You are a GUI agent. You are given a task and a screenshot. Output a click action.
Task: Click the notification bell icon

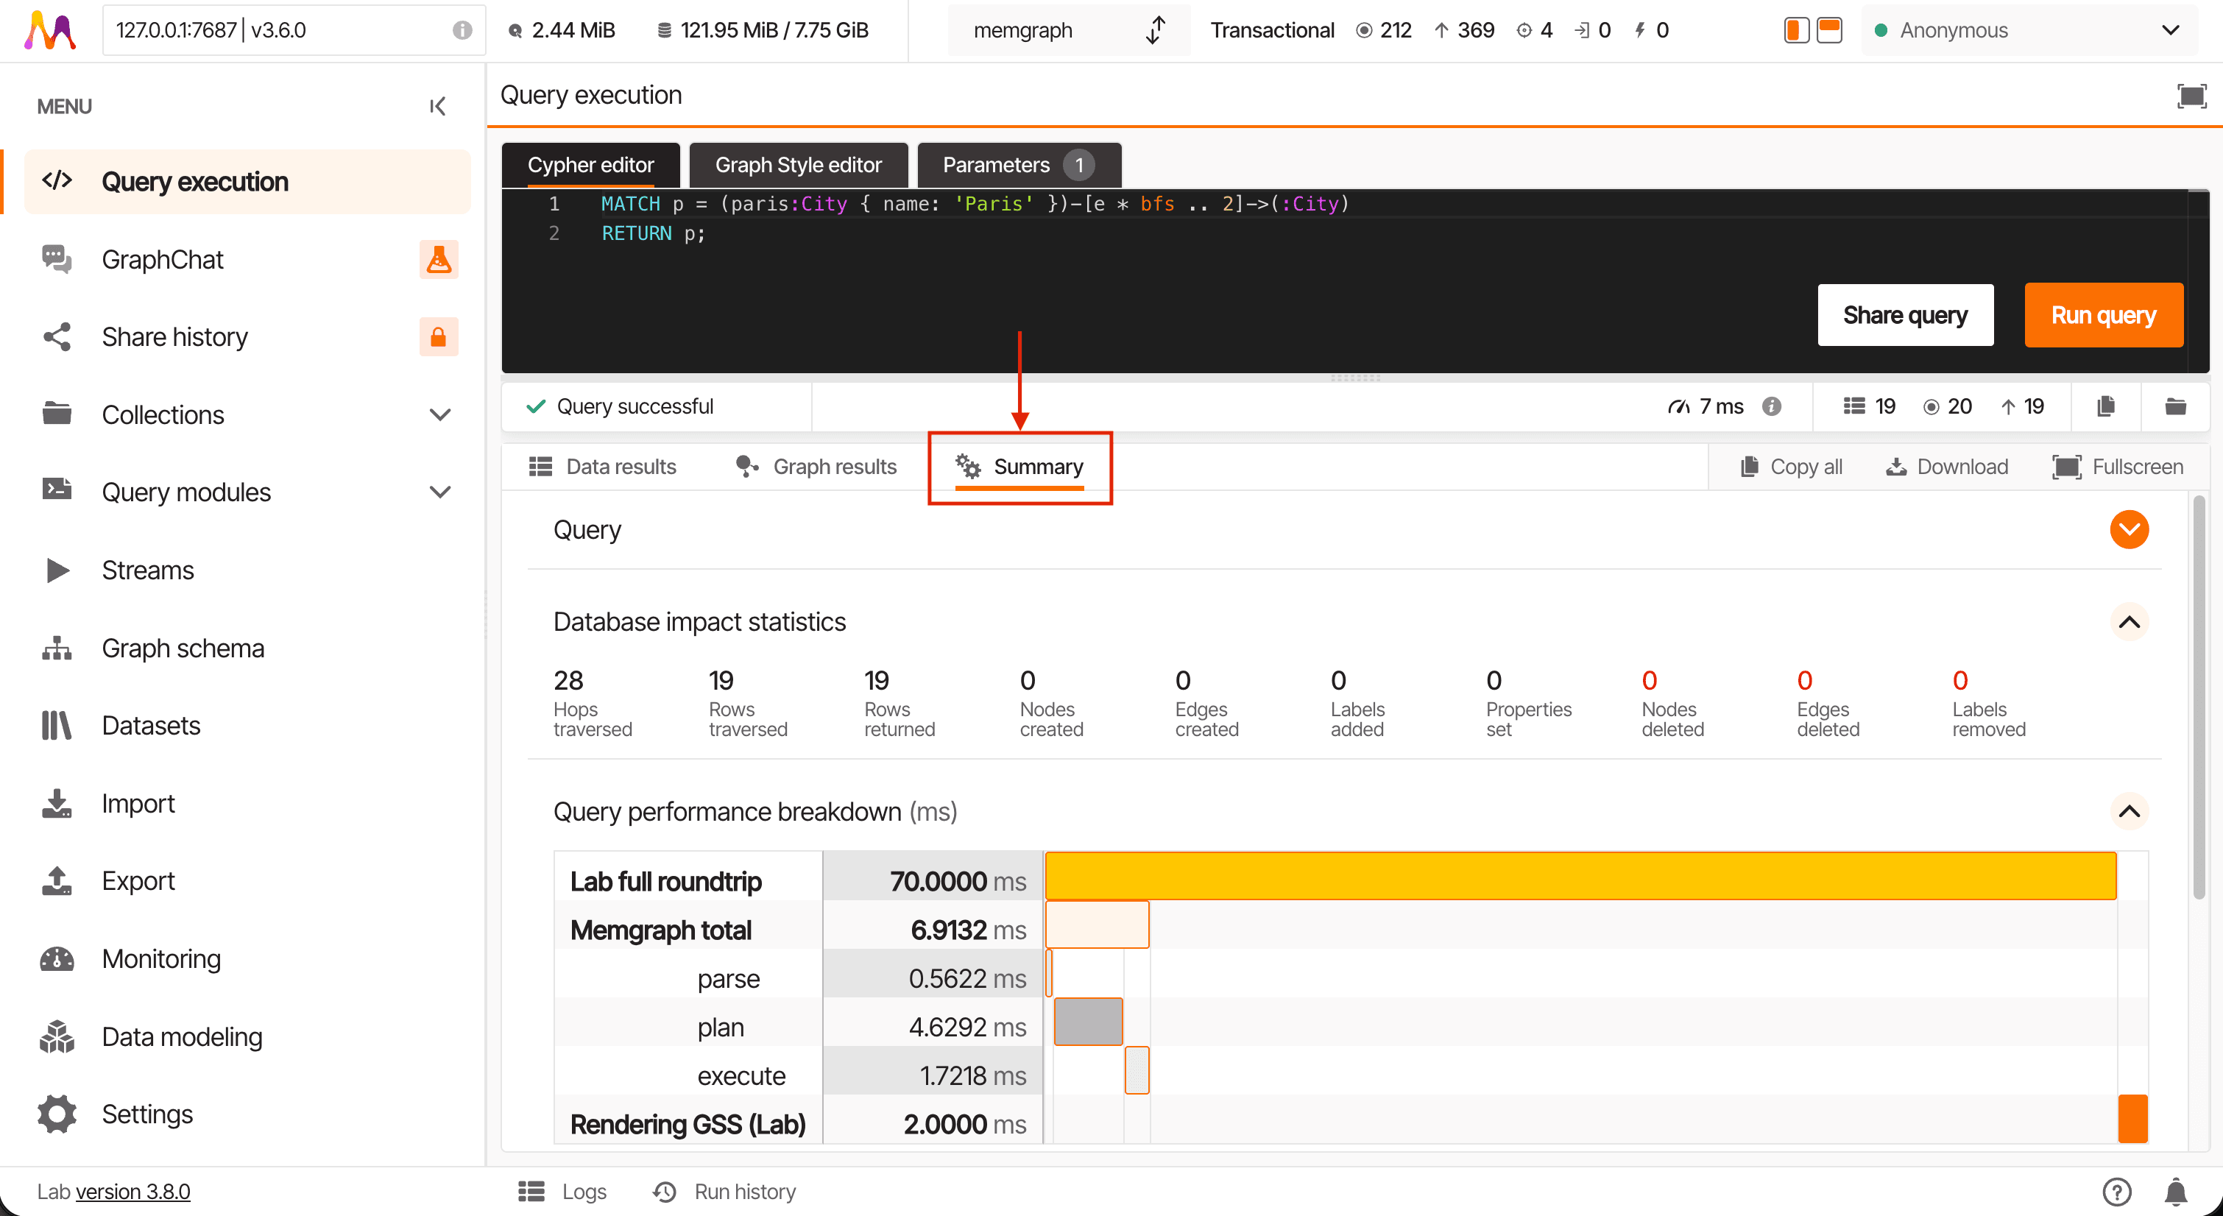(x=2176, y=1192)
